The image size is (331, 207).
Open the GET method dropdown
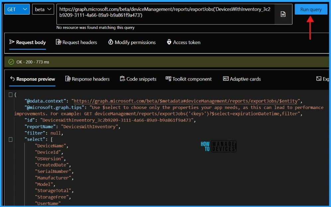click(x=17, y=10)
